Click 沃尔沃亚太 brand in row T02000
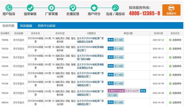184x106 pixels. click(x=18, y=66)
